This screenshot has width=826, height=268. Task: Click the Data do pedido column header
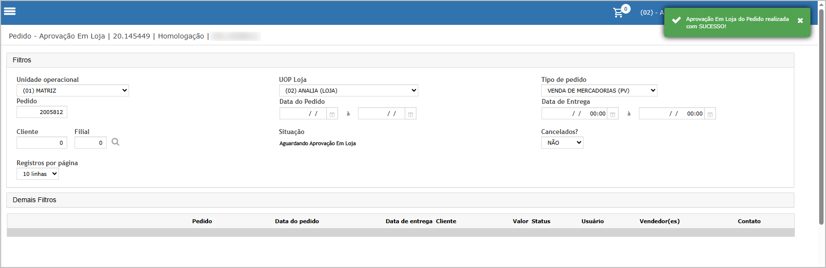tap(297, 221)
